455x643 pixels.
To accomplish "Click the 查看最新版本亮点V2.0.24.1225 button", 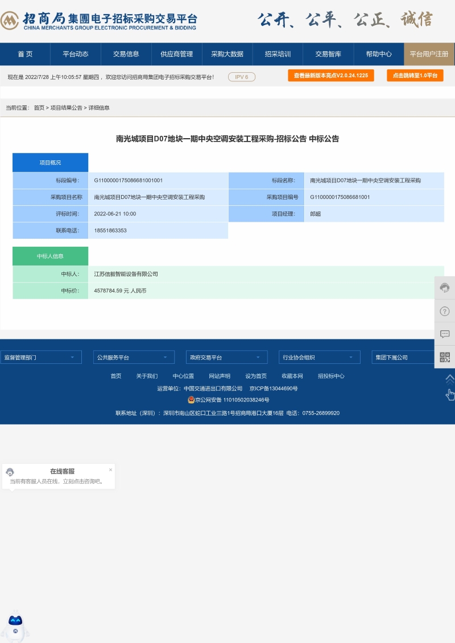I will tap(330, 76).
